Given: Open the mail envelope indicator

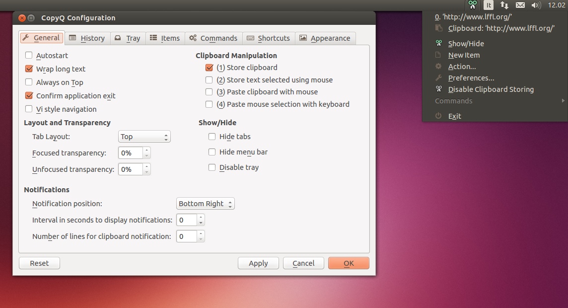Looking at the screenshot, I should pos(520,5).
